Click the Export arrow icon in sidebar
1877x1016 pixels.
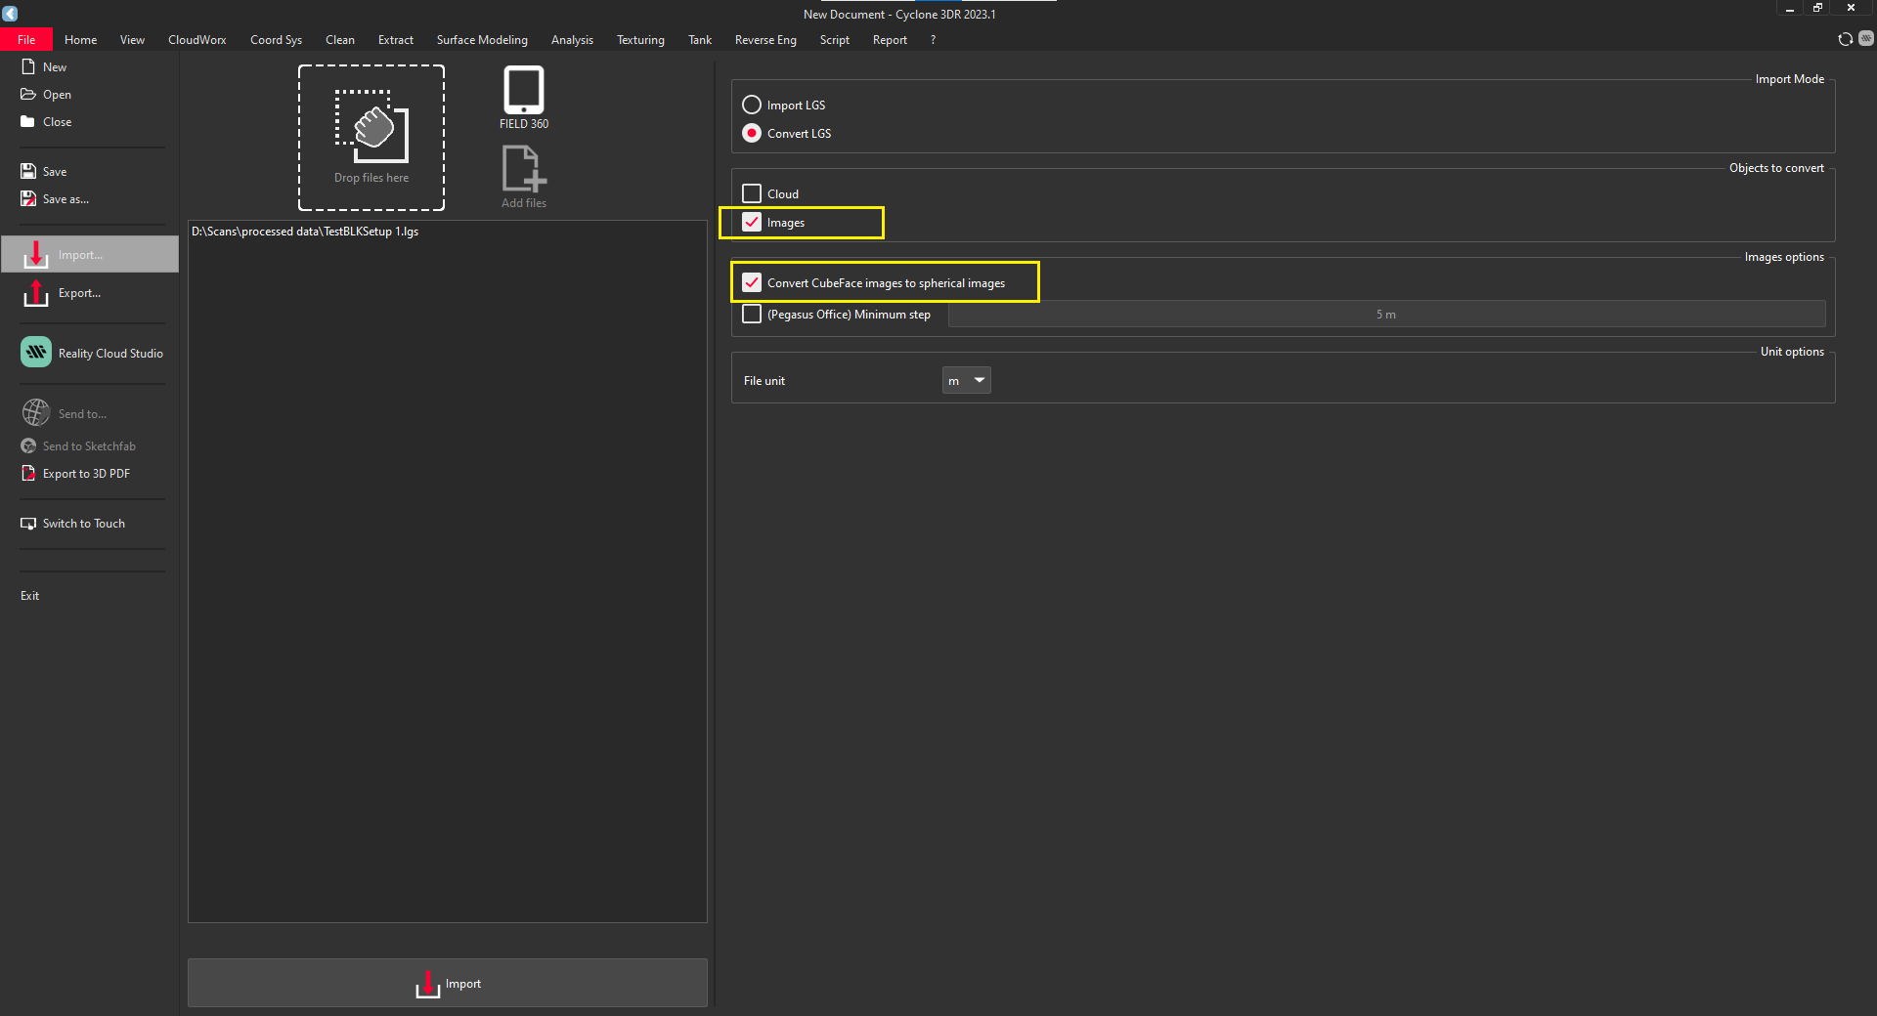click(36, 293)
